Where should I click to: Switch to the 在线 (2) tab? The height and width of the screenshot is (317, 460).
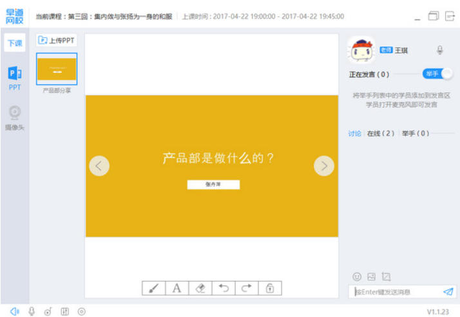[381, 133]
